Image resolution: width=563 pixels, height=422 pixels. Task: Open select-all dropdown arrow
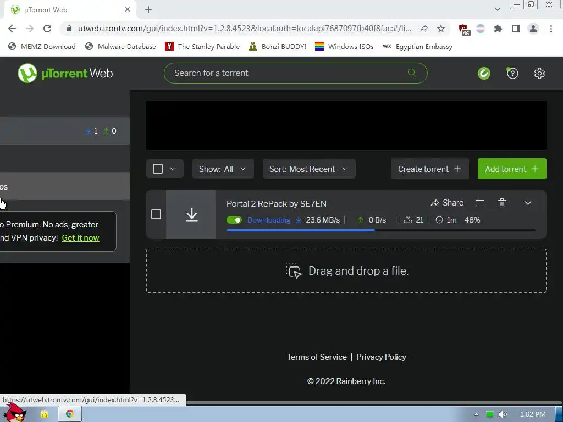(x=172, y=169)
